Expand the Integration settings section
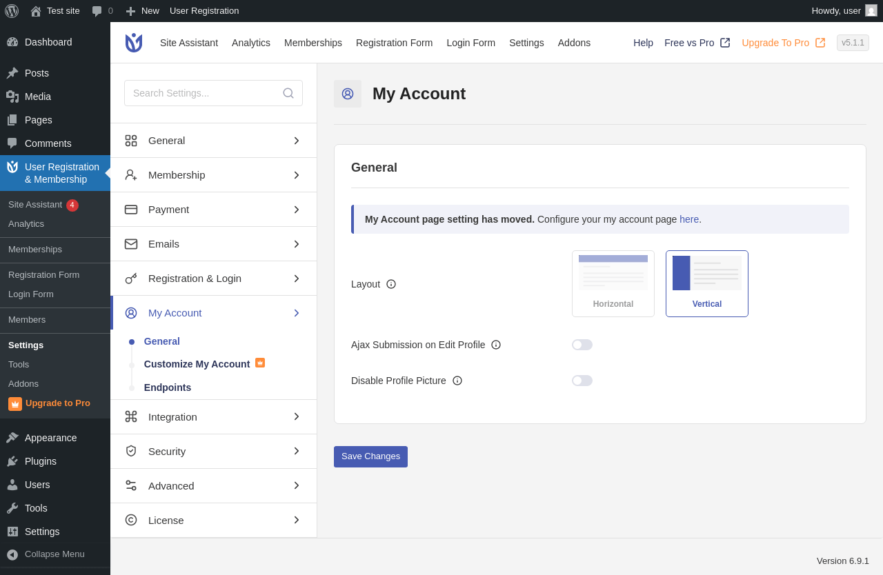This screenshot has height=575, width=883. 214,416
